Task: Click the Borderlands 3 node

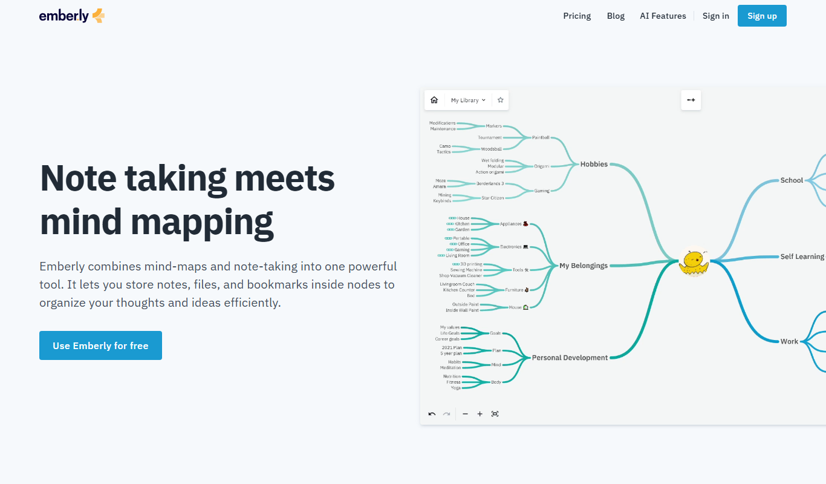Action: click(x=489, y=183)
